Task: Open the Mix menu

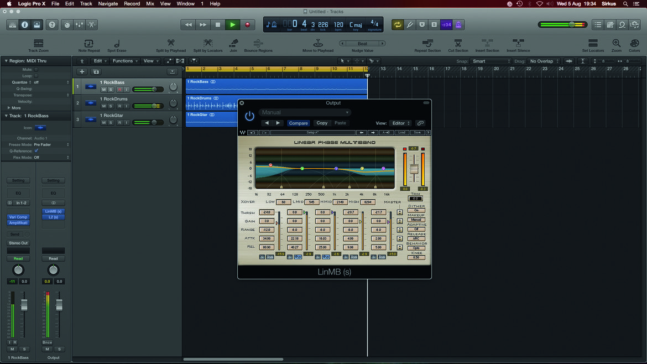Action: pos(150,4)
